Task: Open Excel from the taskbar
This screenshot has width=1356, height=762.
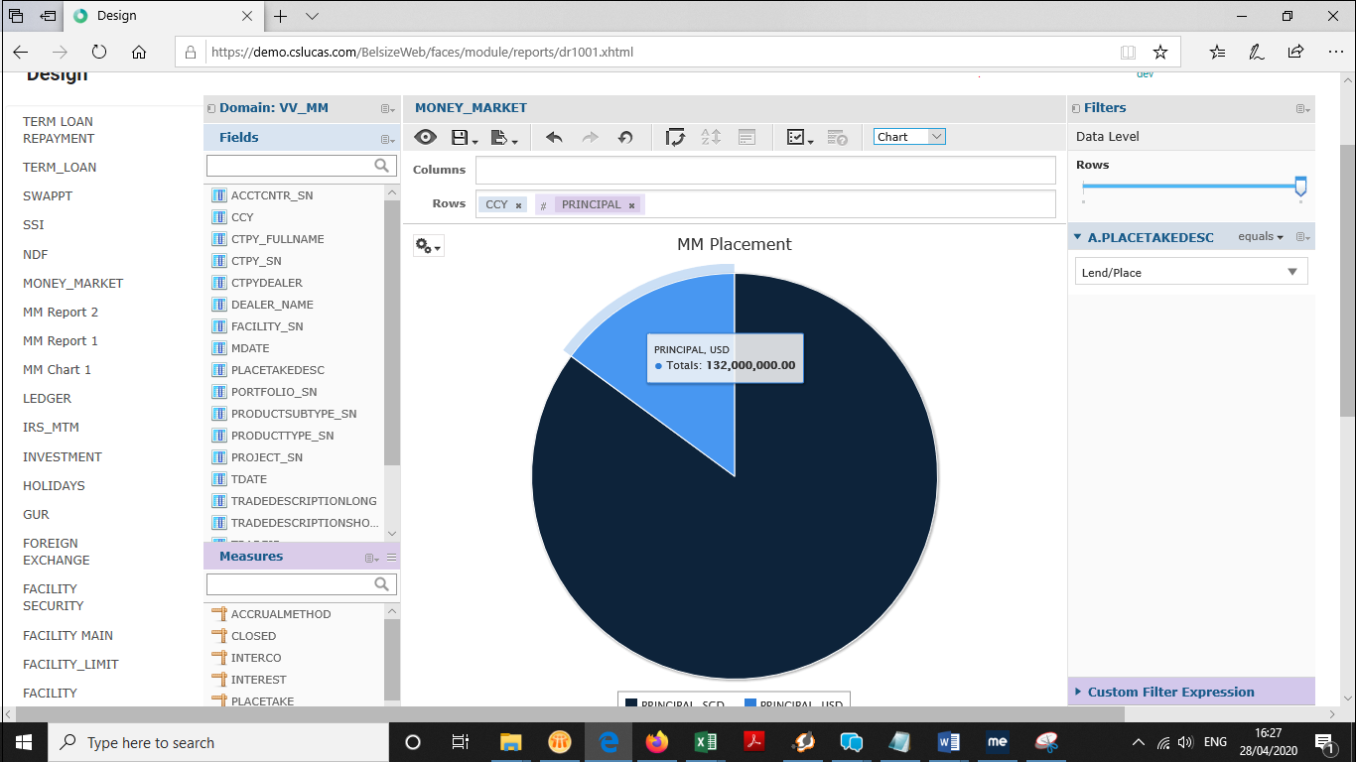Action: [x=706, y=742]
